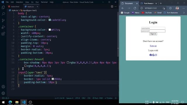Launch Microsoft Edge from the taskbar

(x=10, y=102)
